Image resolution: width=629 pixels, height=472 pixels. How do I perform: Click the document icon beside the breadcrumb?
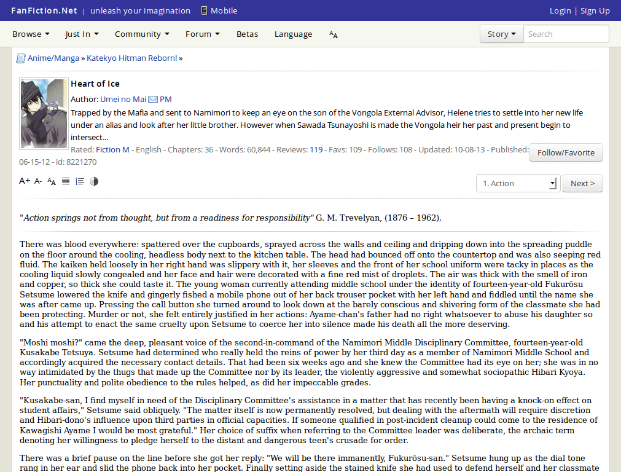[x=20, y=57]
